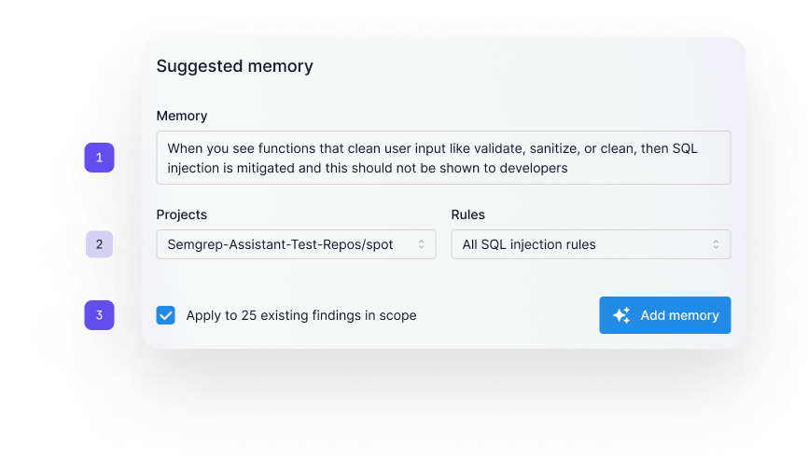Click the sparkle icon on Add memory
This screenshot has height=470, width=808.
click(621, 315)
